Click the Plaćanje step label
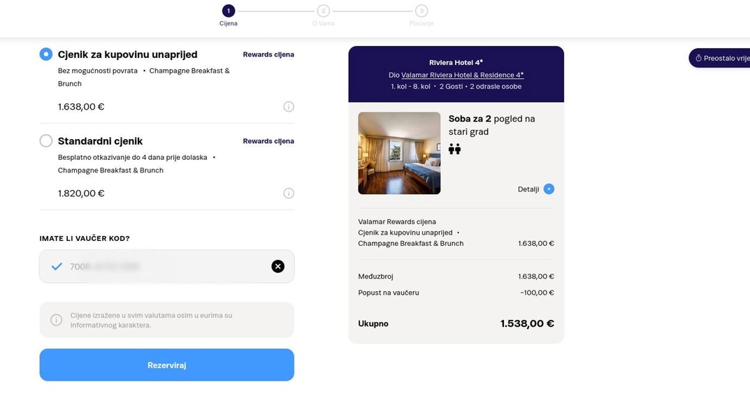 [x=420, y=22]
